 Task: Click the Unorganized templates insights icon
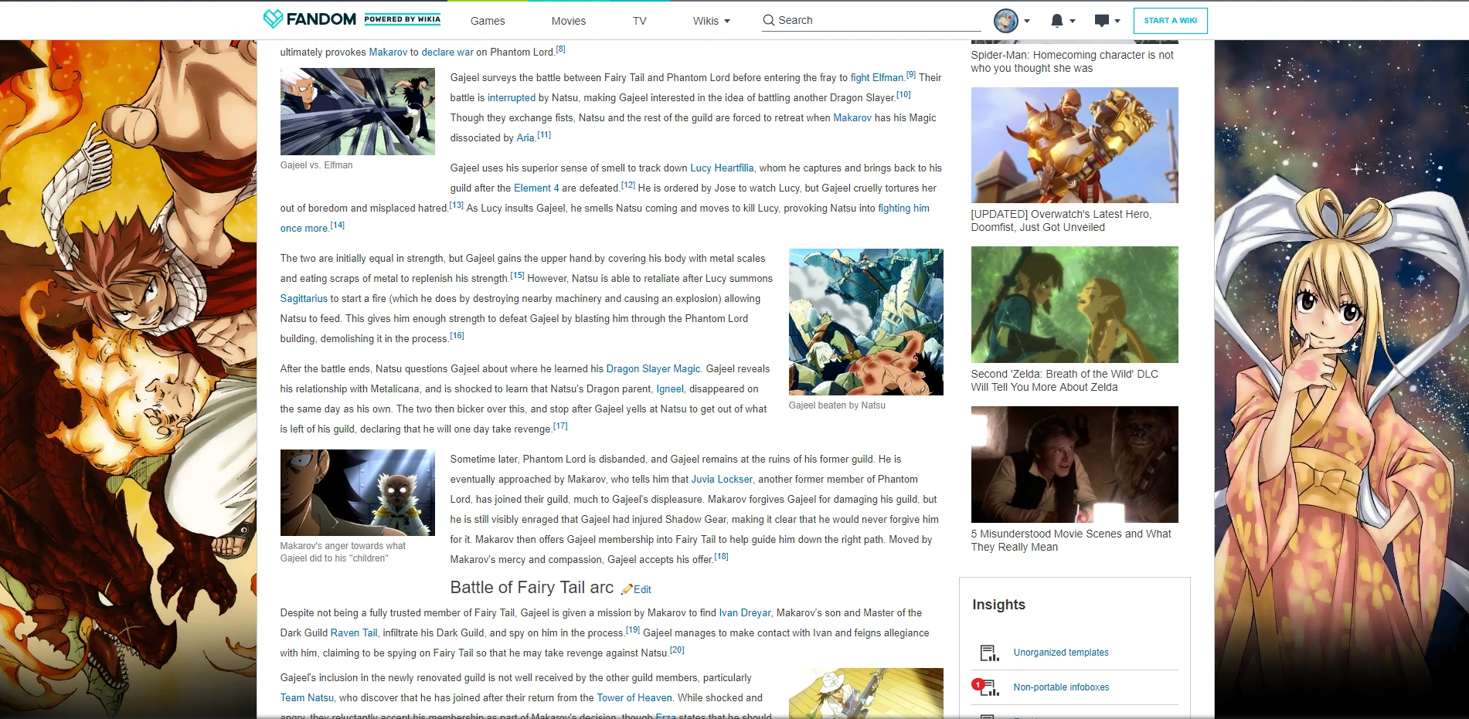pyautogui.click(x=988, y=653)
